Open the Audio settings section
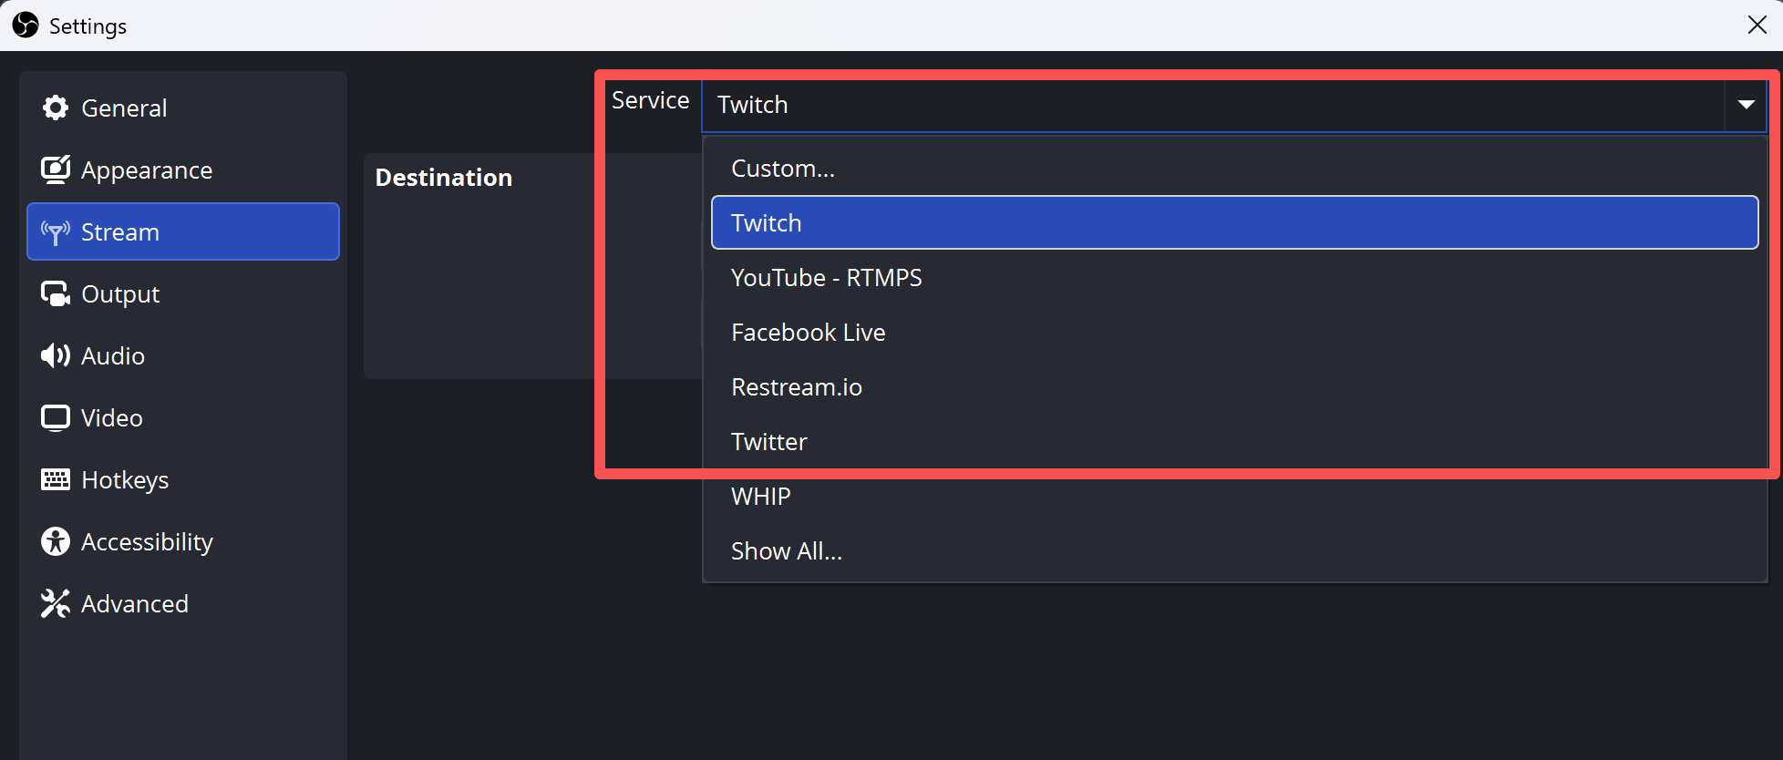1783x760 pixels. click(183, 355)
